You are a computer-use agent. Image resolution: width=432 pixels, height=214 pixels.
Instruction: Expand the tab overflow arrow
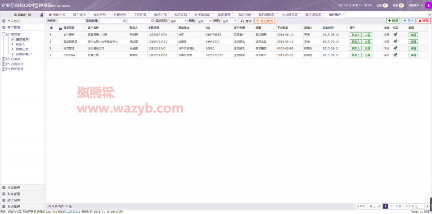point(429,14)
